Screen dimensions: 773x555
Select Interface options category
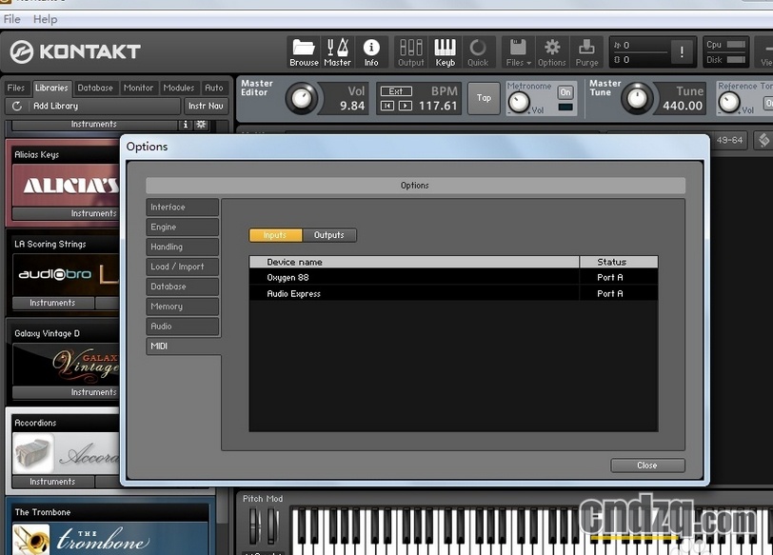click(x=183, y=207)
